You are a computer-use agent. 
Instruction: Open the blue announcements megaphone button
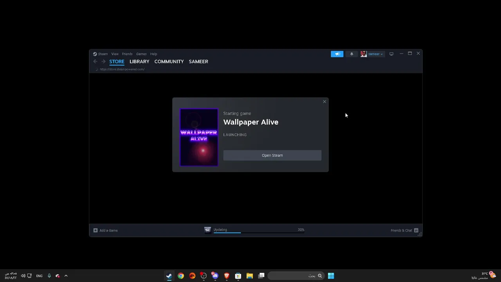337,54
